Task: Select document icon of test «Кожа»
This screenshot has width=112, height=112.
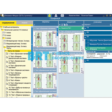Action: pos(7,80)
